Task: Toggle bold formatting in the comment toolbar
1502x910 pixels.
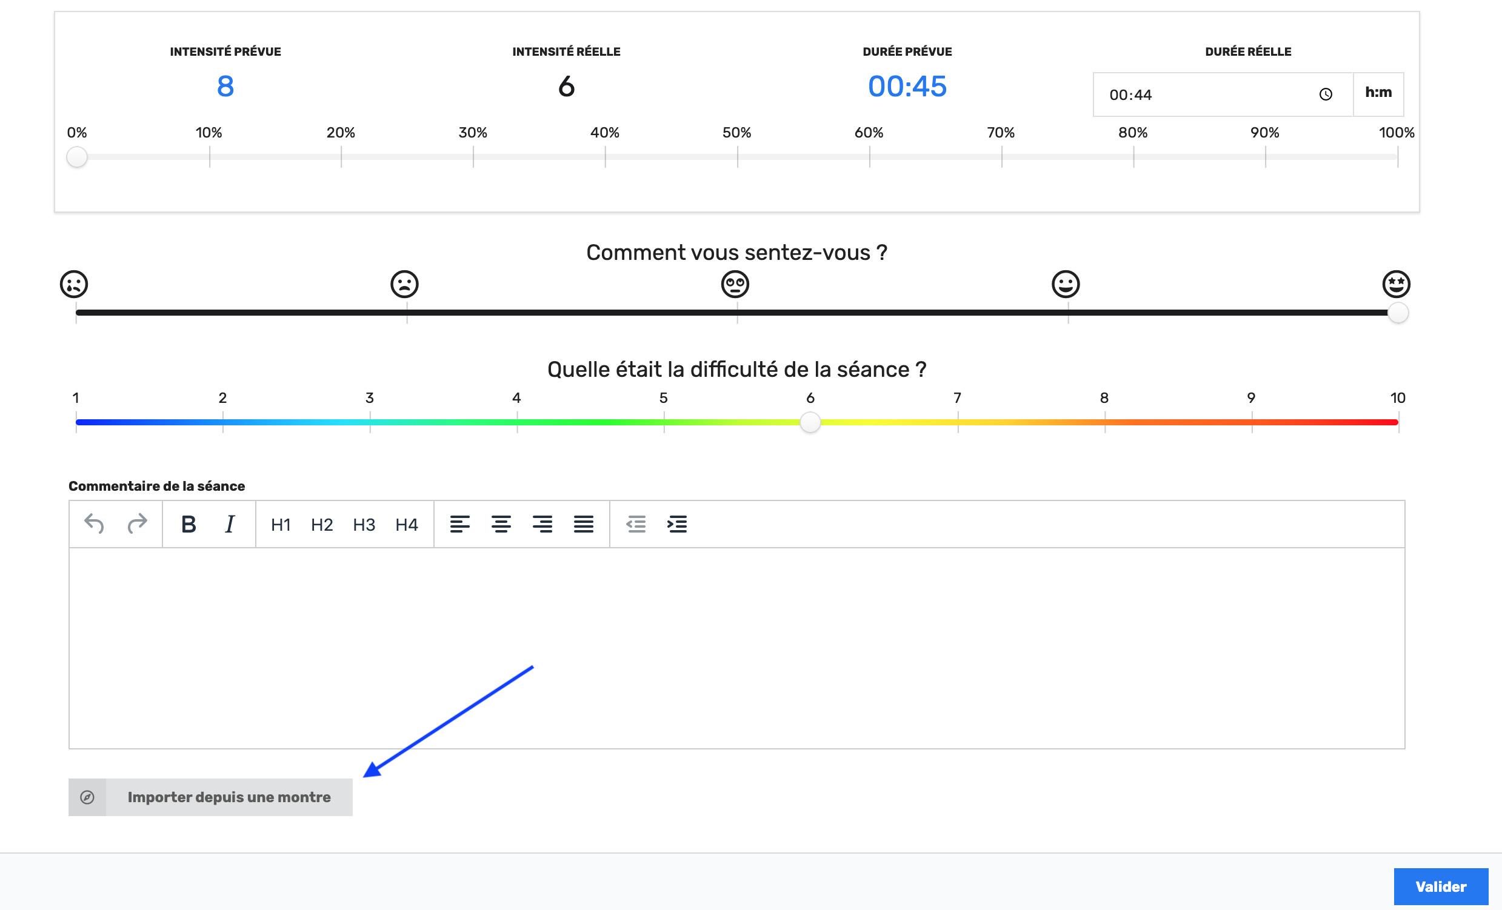Action: coord(189,524)
